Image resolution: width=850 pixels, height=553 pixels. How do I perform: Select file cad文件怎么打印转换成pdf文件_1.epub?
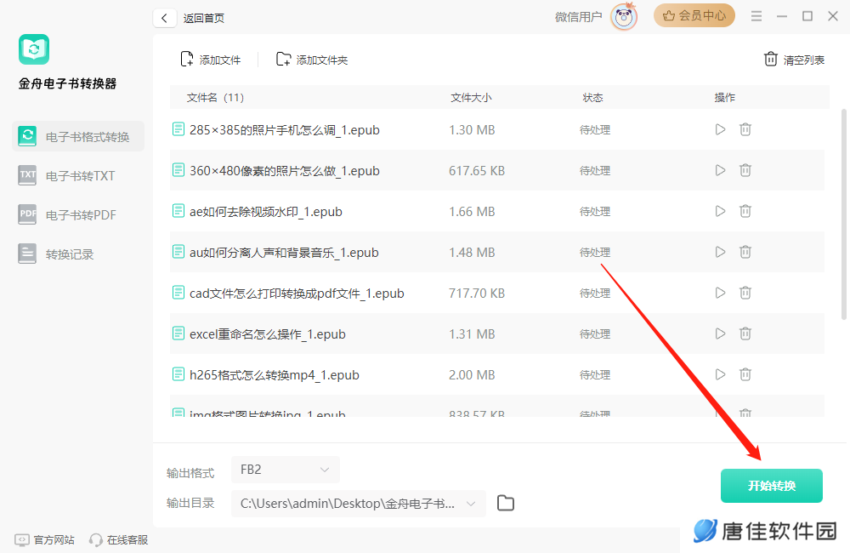tap(297, 293)
